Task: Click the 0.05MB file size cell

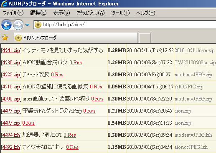Action: (117, 87)
